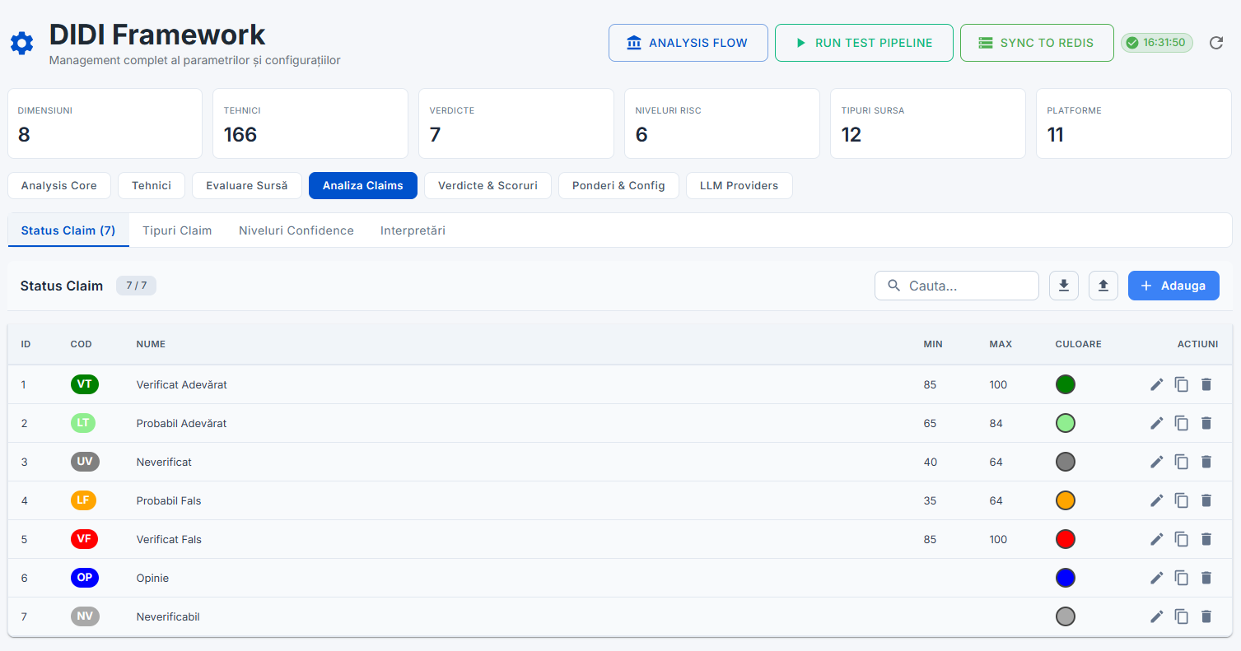The image size is (1241, 651).
Task: Click Sync to Redis button
Action: [1037, 43]
